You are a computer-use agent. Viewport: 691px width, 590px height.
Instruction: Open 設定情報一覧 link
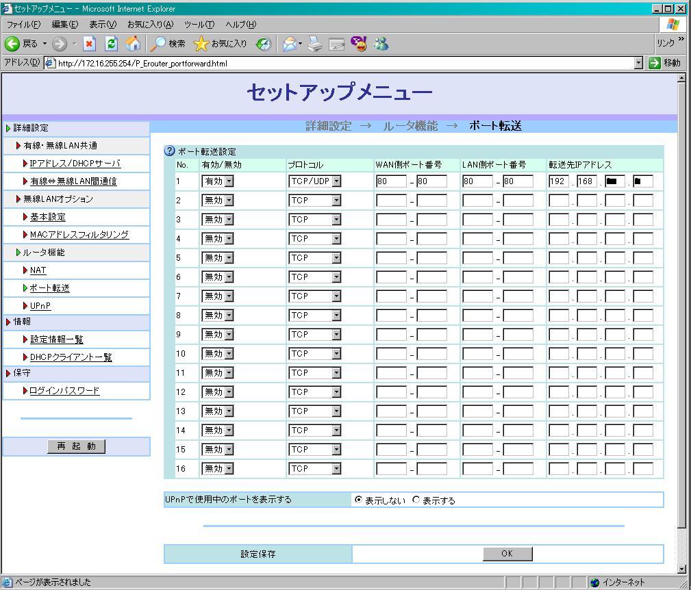point(56,339)
